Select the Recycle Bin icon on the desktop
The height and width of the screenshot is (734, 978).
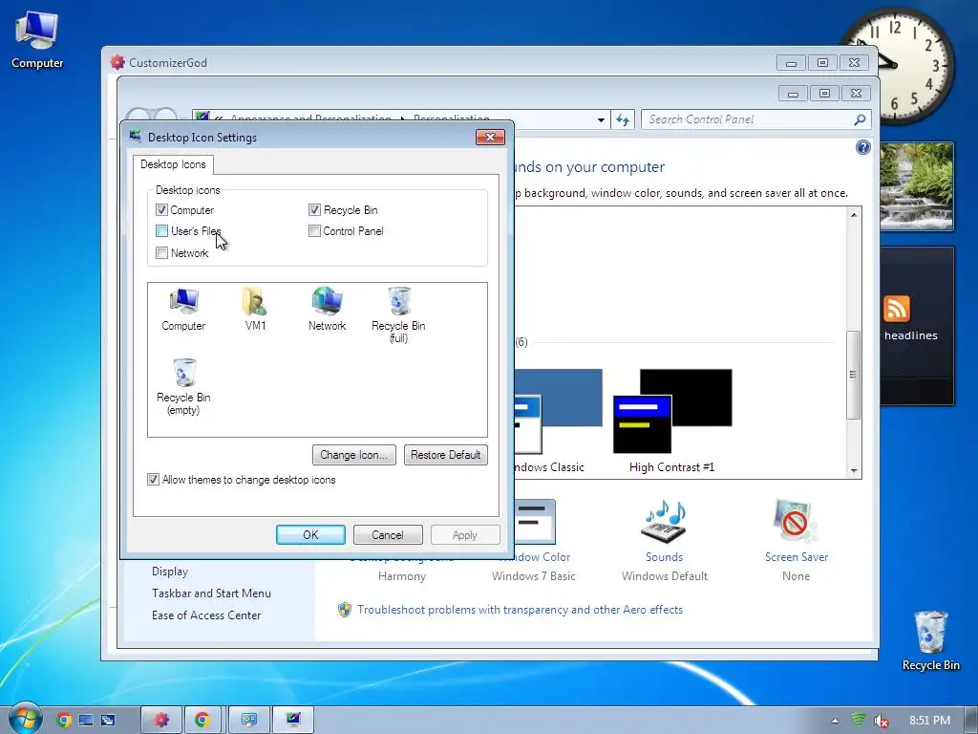(x=930, y=640)
